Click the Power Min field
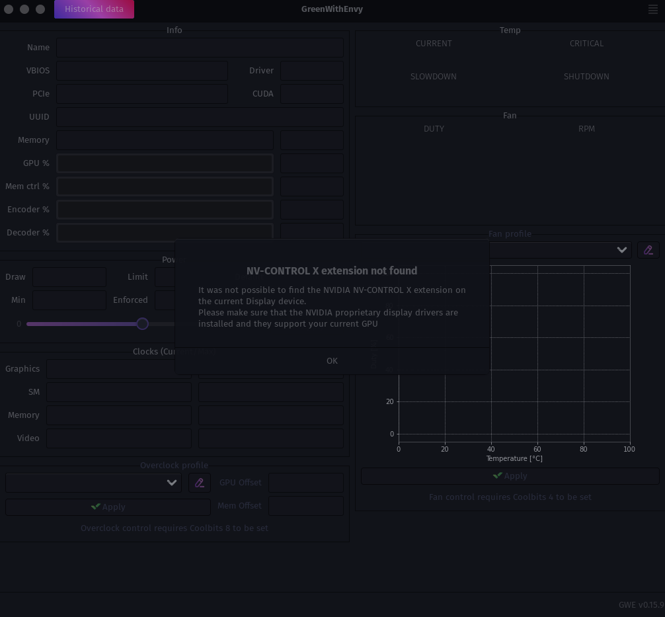 pyautogui.click(x=69, y=300)
